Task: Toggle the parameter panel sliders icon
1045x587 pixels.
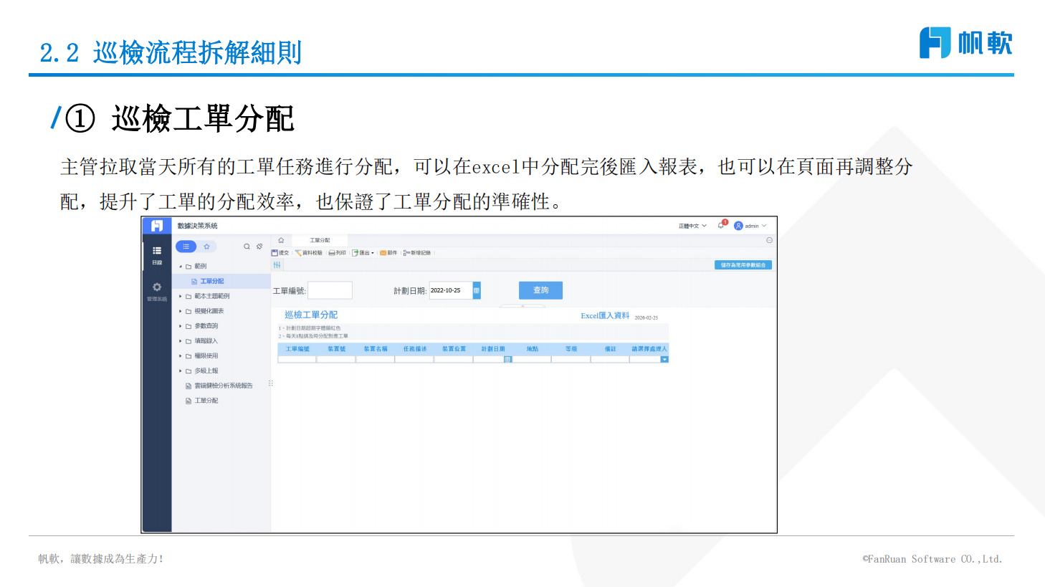Action: pyautogui.click(x=277, y=265)
